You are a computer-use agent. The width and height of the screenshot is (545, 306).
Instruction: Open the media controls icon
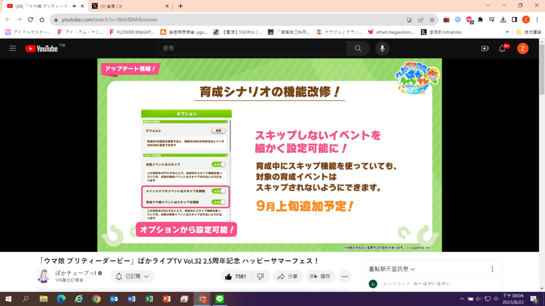pyautogui.click(x=491, y=20)
